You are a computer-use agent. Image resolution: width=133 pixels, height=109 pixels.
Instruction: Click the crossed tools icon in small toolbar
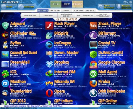[76, 19]
